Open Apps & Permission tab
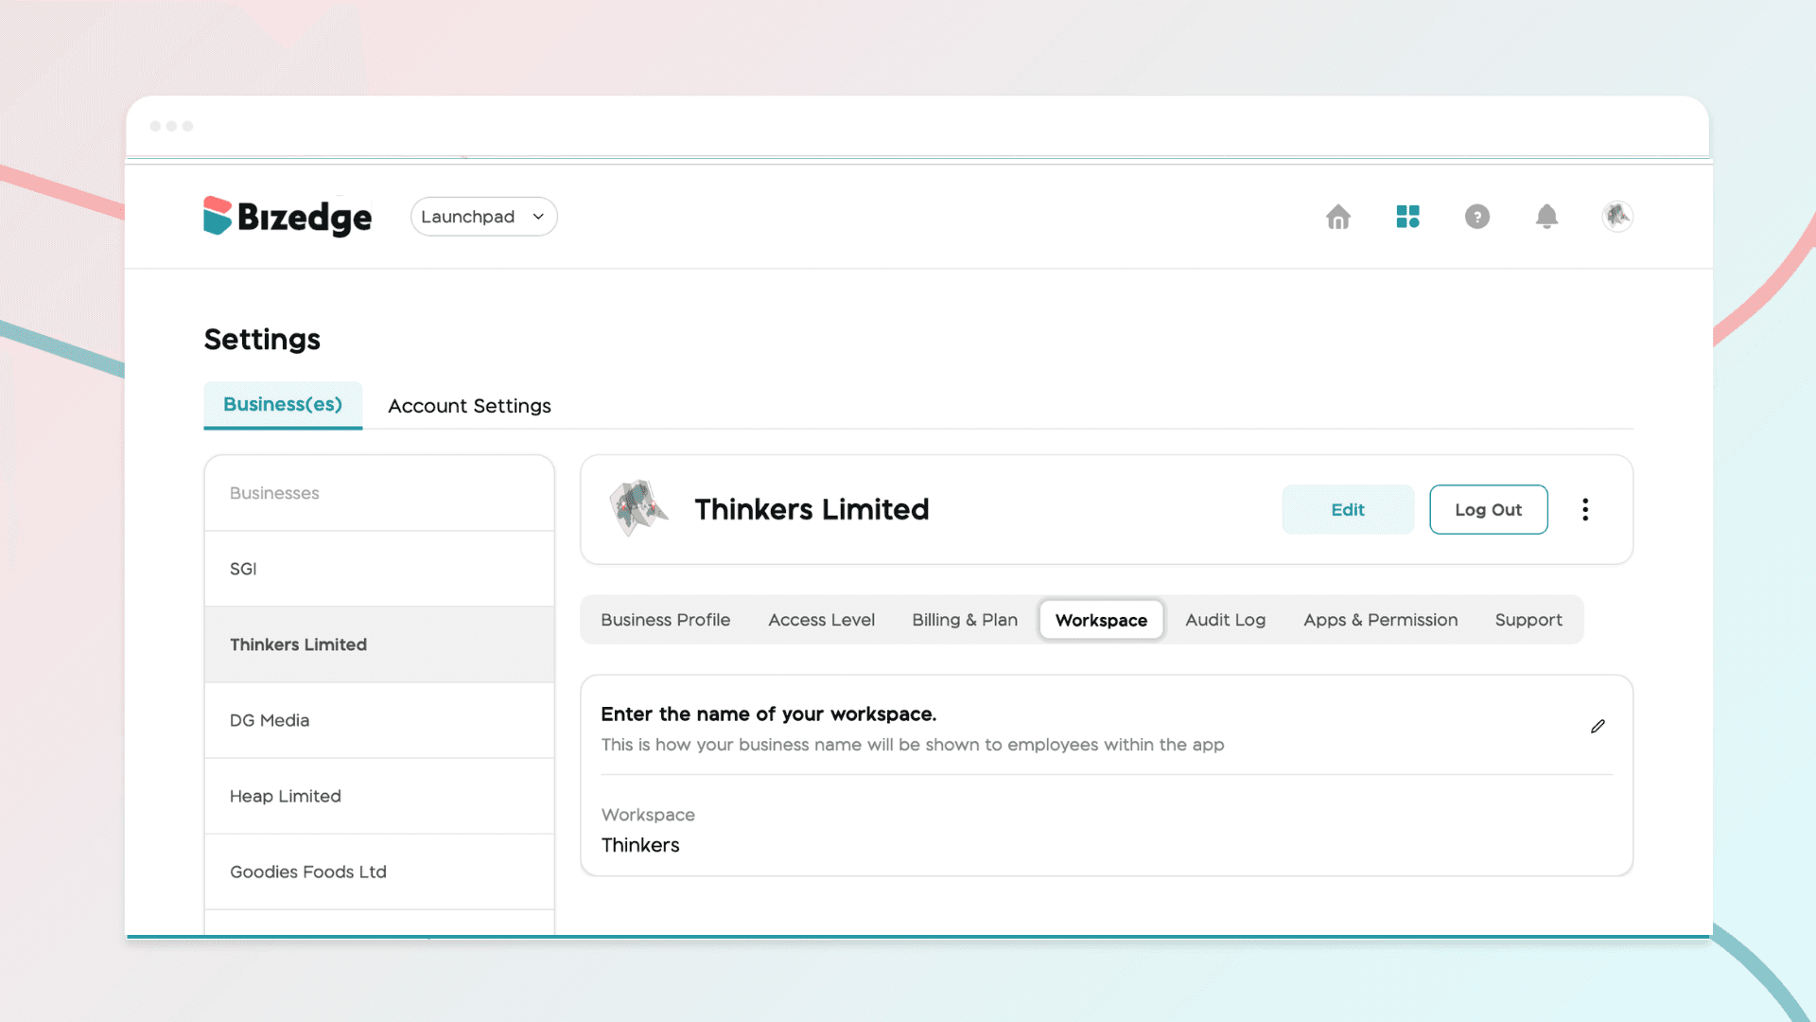The width and height of the screenshot is (1816, 1022). (1380, 620)
